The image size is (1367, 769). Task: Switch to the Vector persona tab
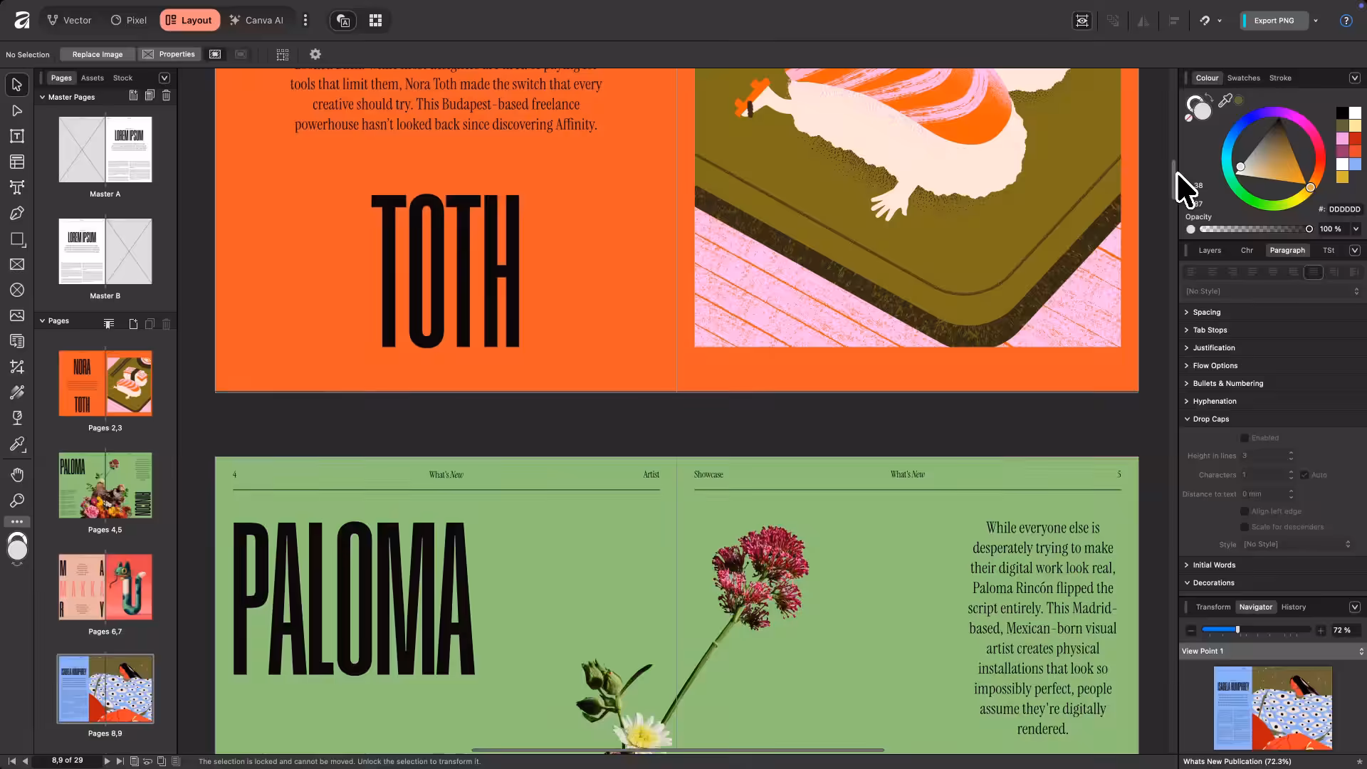tap(69, 20)
